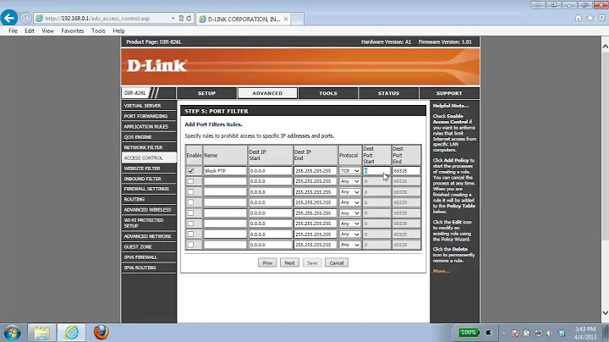
Task: Enable the seventh port filter rule
Action: click(x=190, y=234)
